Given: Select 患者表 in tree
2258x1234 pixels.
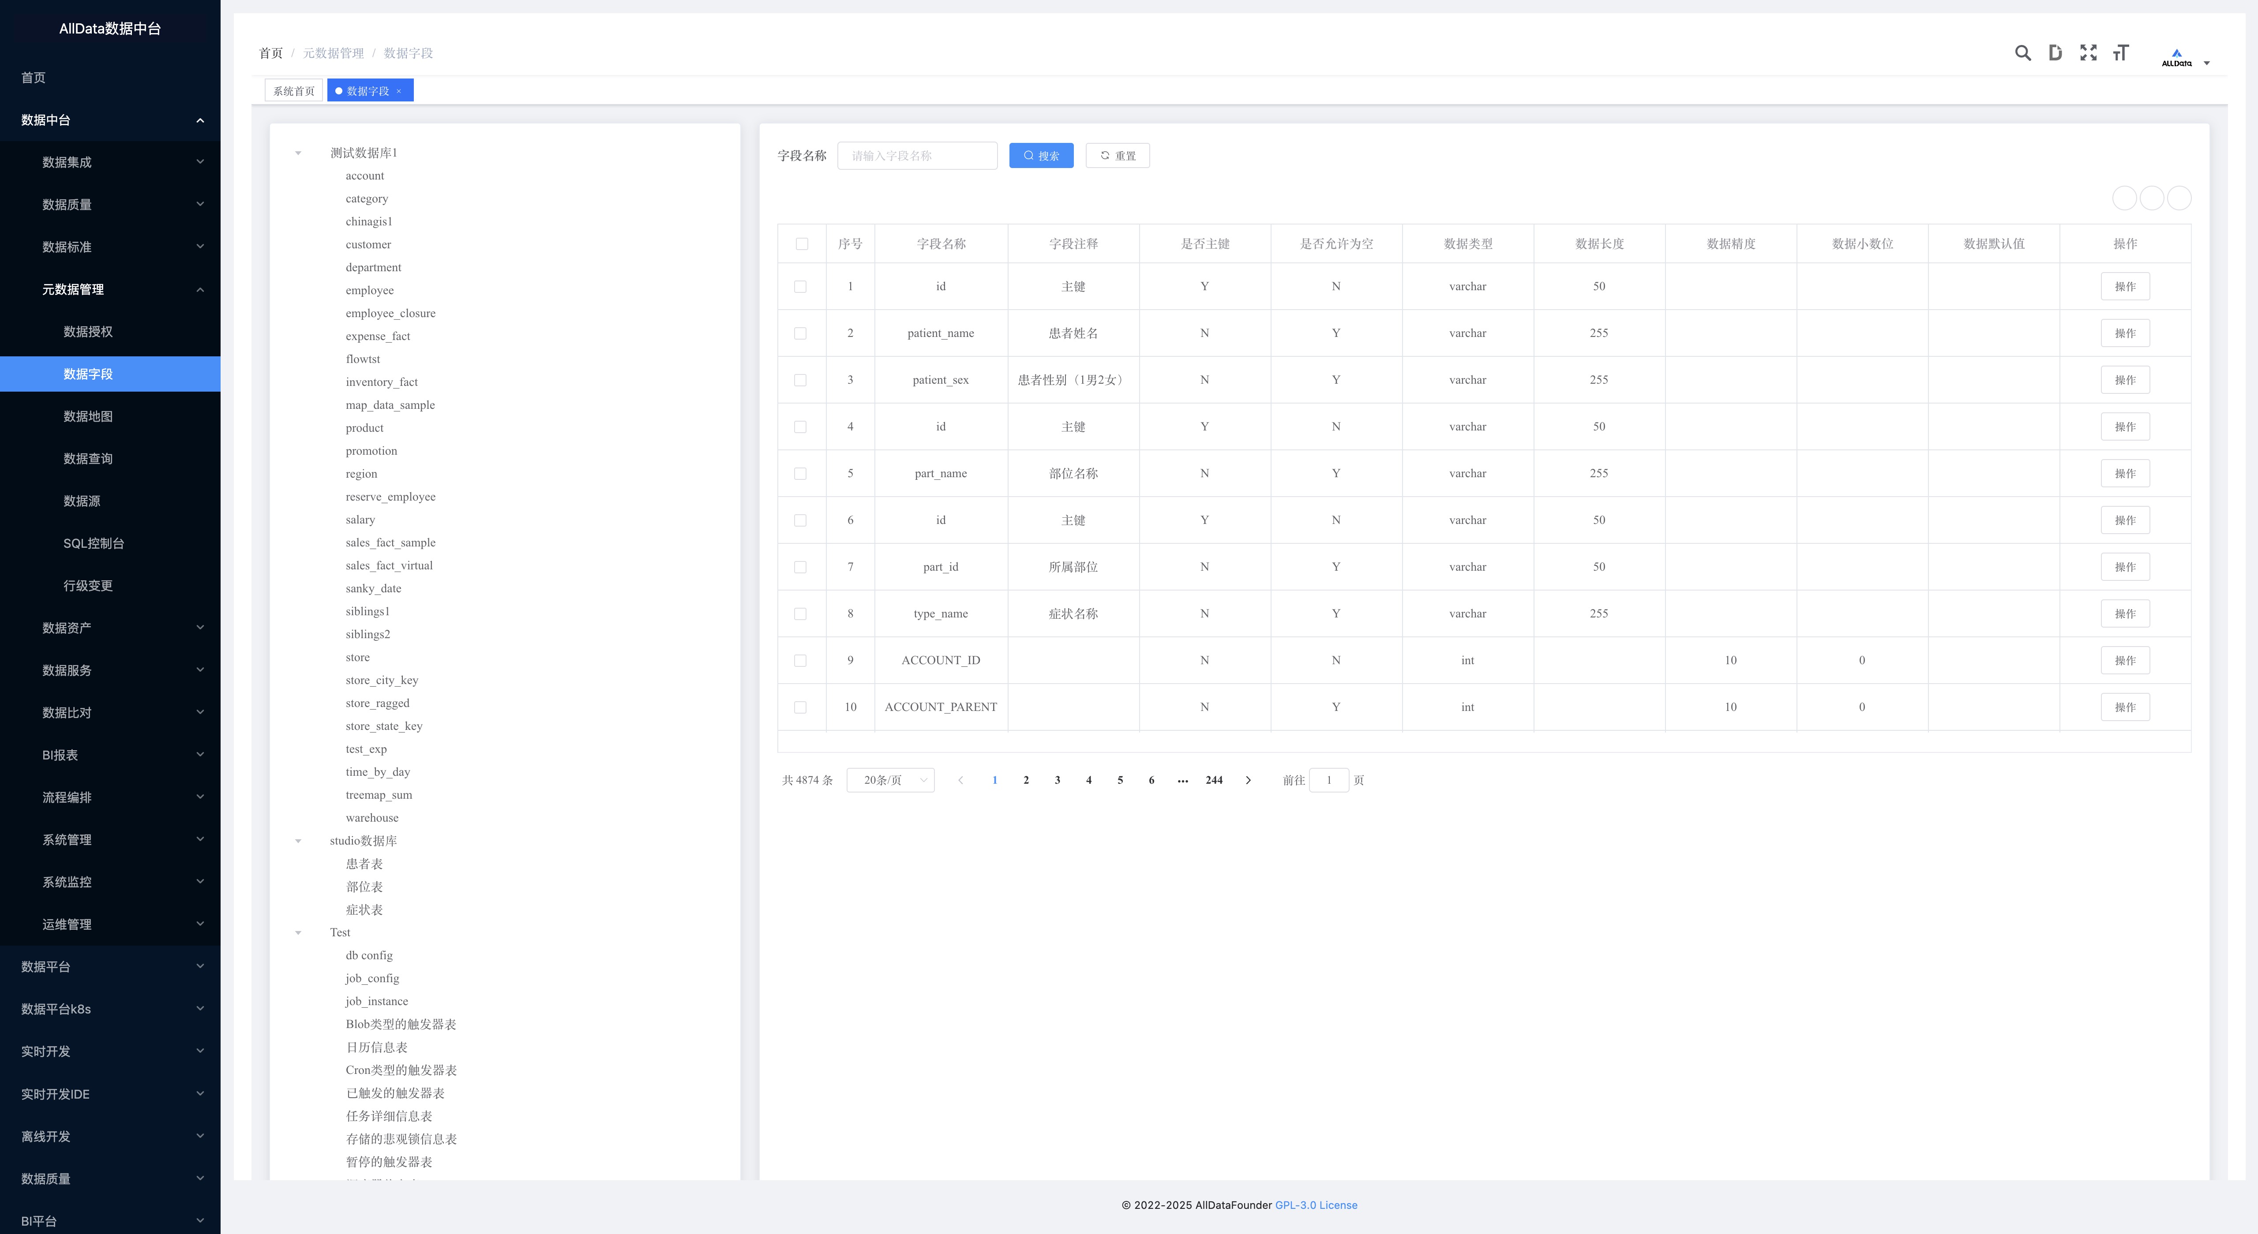Looking at the screenshot, I should [364, 864].
